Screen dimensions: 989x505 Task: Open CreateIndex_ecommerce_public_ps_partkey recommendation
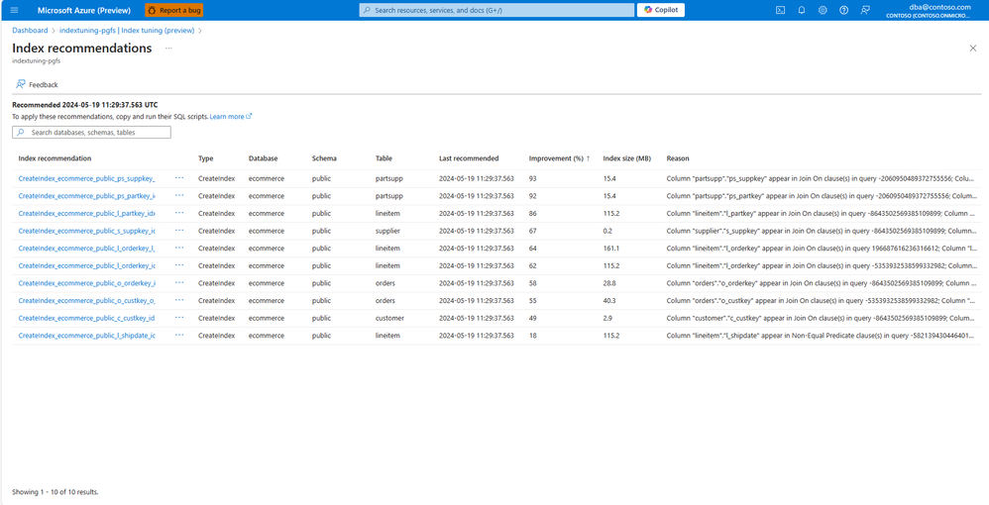pyautogui.click(x=86, y=196)
